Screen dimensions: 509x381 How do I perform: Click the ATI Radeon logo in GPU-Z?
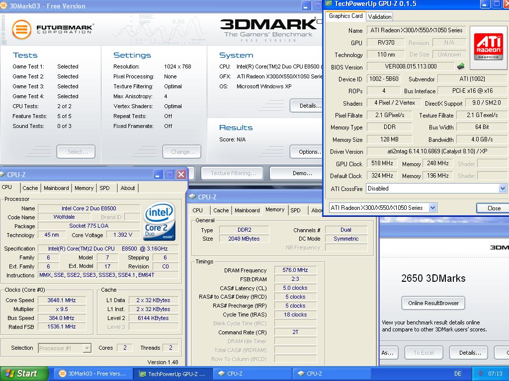pos(488,47)
